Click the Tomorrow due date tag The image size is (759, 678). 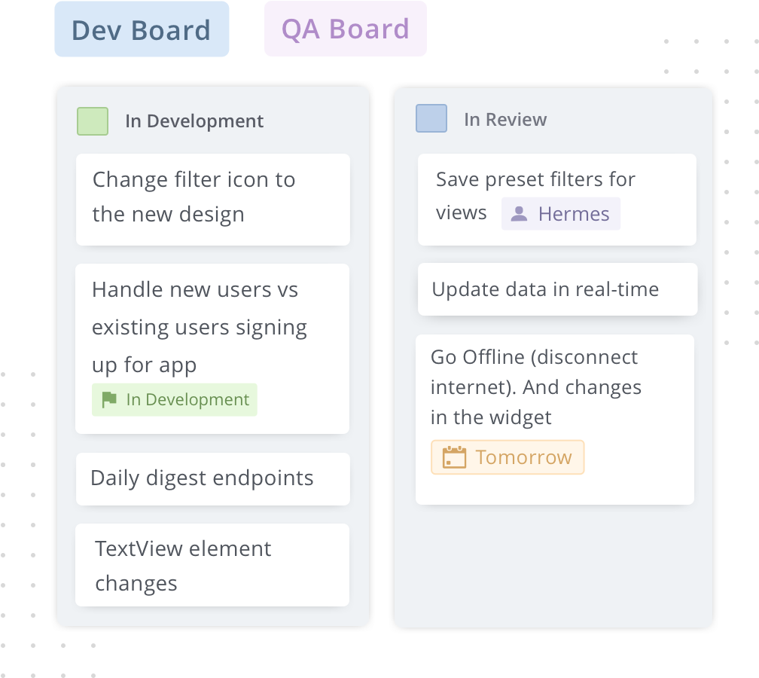(x=508, y=457)
